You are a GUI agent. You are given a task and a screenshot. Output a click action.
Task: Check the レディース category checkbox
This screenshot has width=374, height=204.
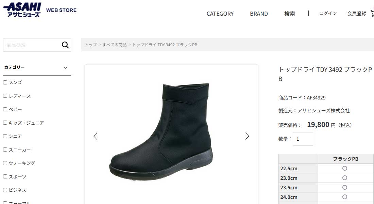[x=5, y=96]
